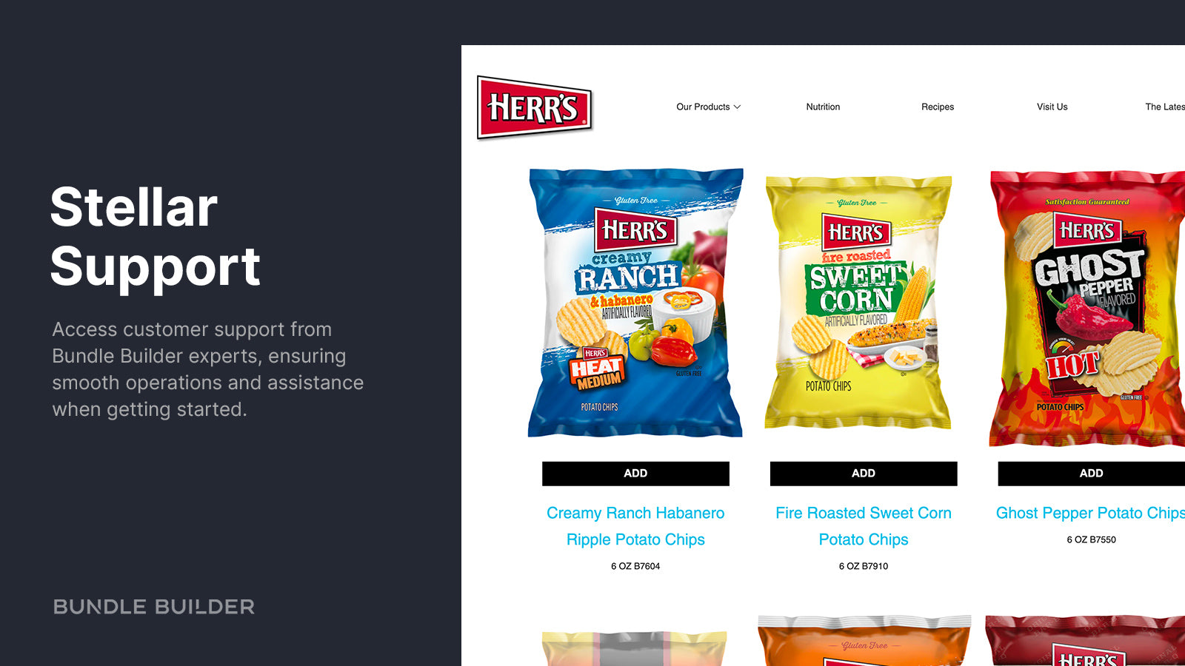Click the Stellar Support heading
The height and width of the screenshot is (666, 1185).
point(156,237)
